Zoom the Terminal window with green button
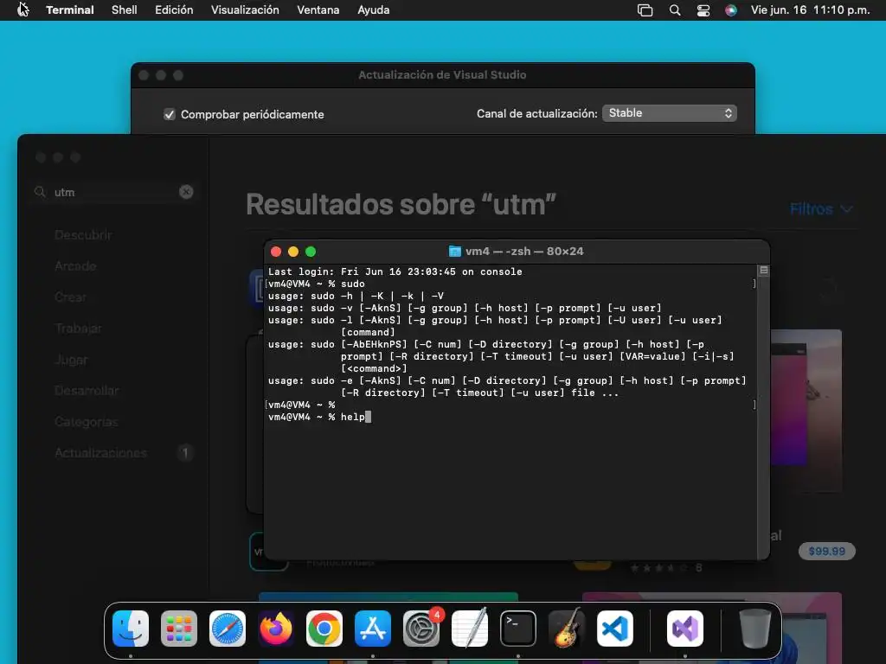Viewport: 886px width, 664px height. pyautogui.click(x=311, y=252)
